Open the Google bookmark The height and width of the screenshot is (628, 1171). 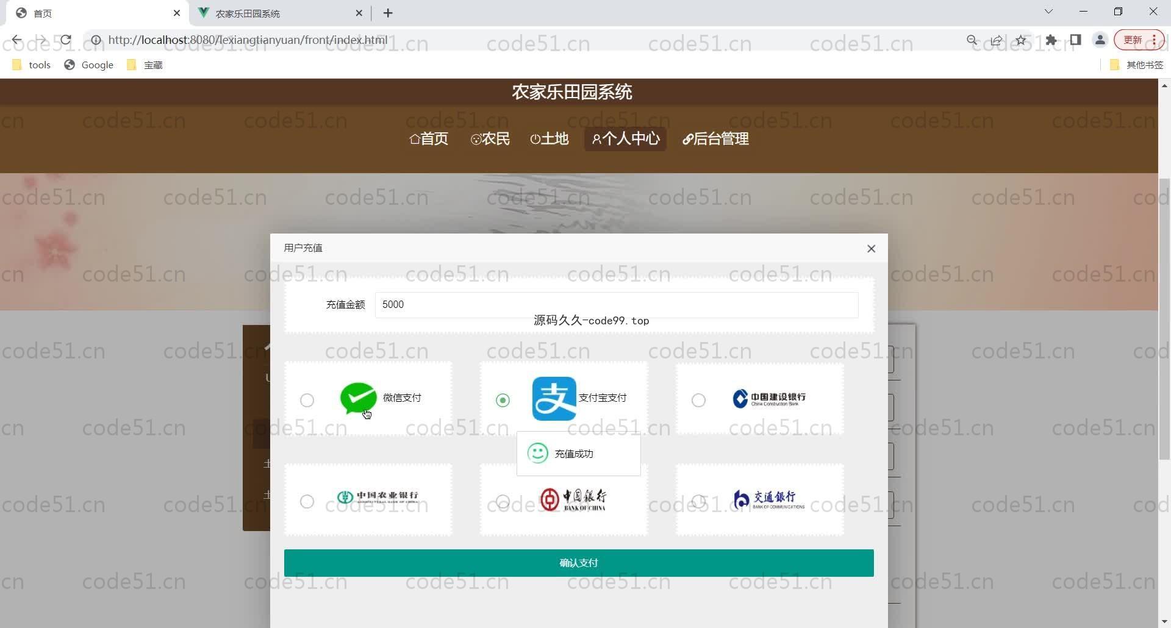tap(89, 65)
